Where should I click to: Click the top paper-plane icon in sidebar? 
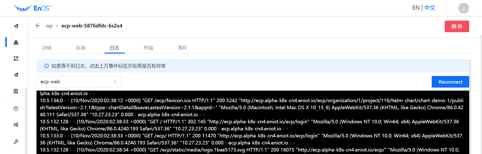[x=16, y=26]
